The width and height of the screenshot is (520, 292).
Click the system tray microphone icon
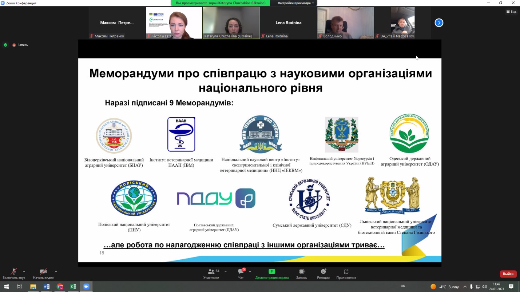(x=471, y=287)
